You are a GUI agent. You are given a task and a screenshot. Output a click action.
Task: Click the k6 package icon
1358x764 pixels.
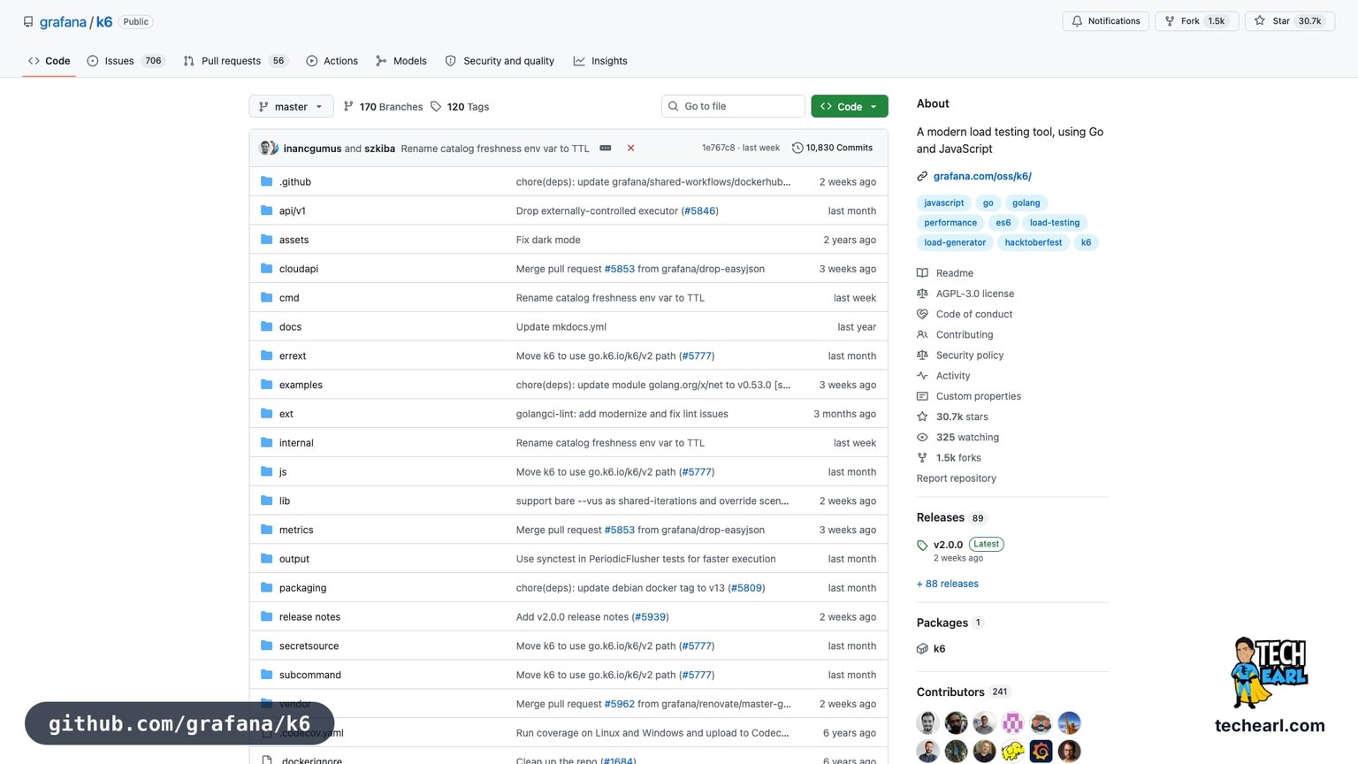pos(922,649)
